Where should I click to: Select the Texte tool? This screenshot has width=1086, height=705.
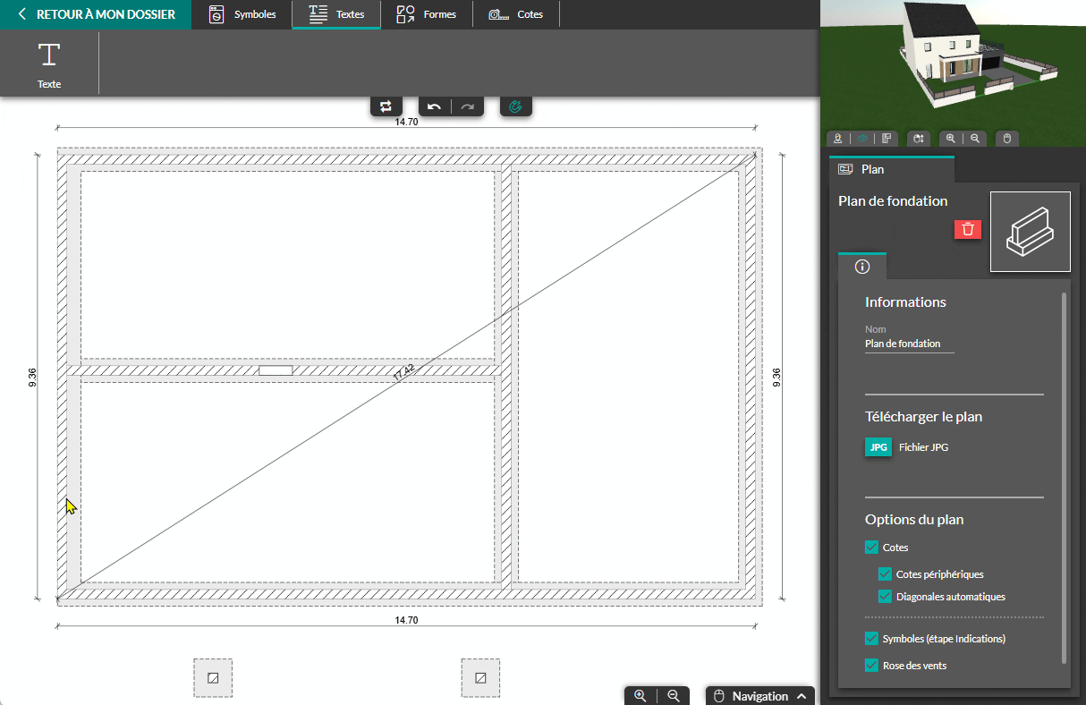point(49,64)
